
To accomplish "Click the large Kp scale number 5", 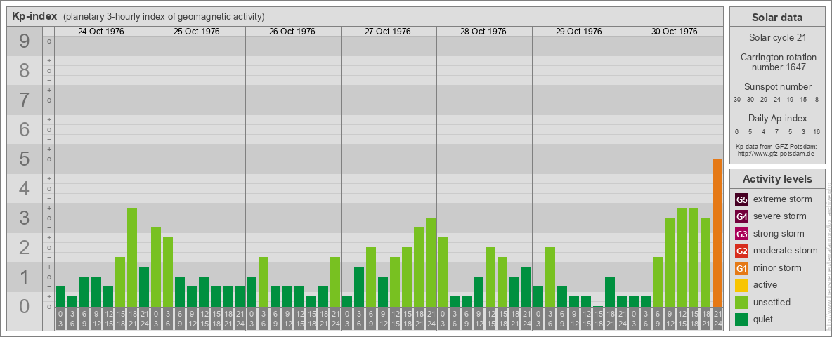I will pyautogui.click(x=25, y=159).
